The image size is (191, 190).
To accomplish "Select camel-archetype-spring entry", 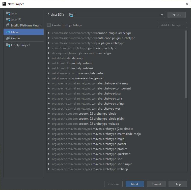I will (x=88, y=104).
